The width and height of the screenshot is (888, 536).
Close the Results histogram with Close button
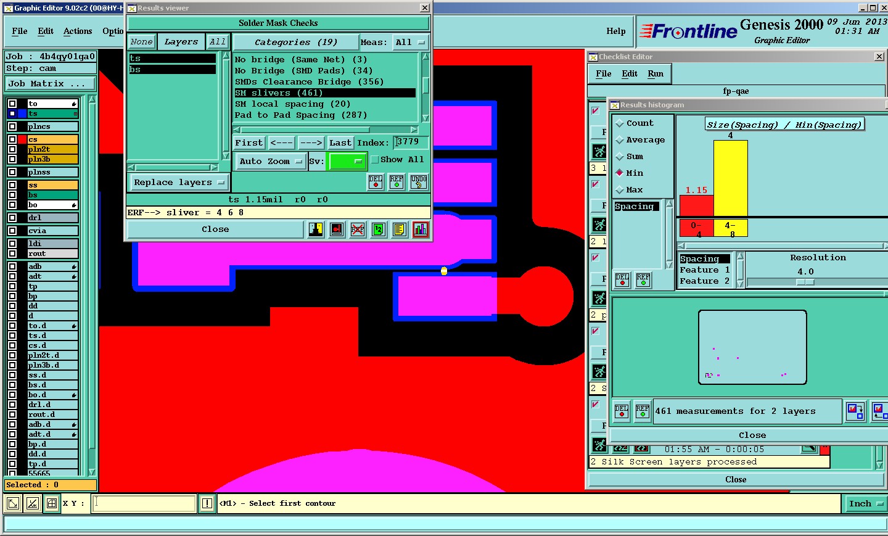(x=752, y=435)
